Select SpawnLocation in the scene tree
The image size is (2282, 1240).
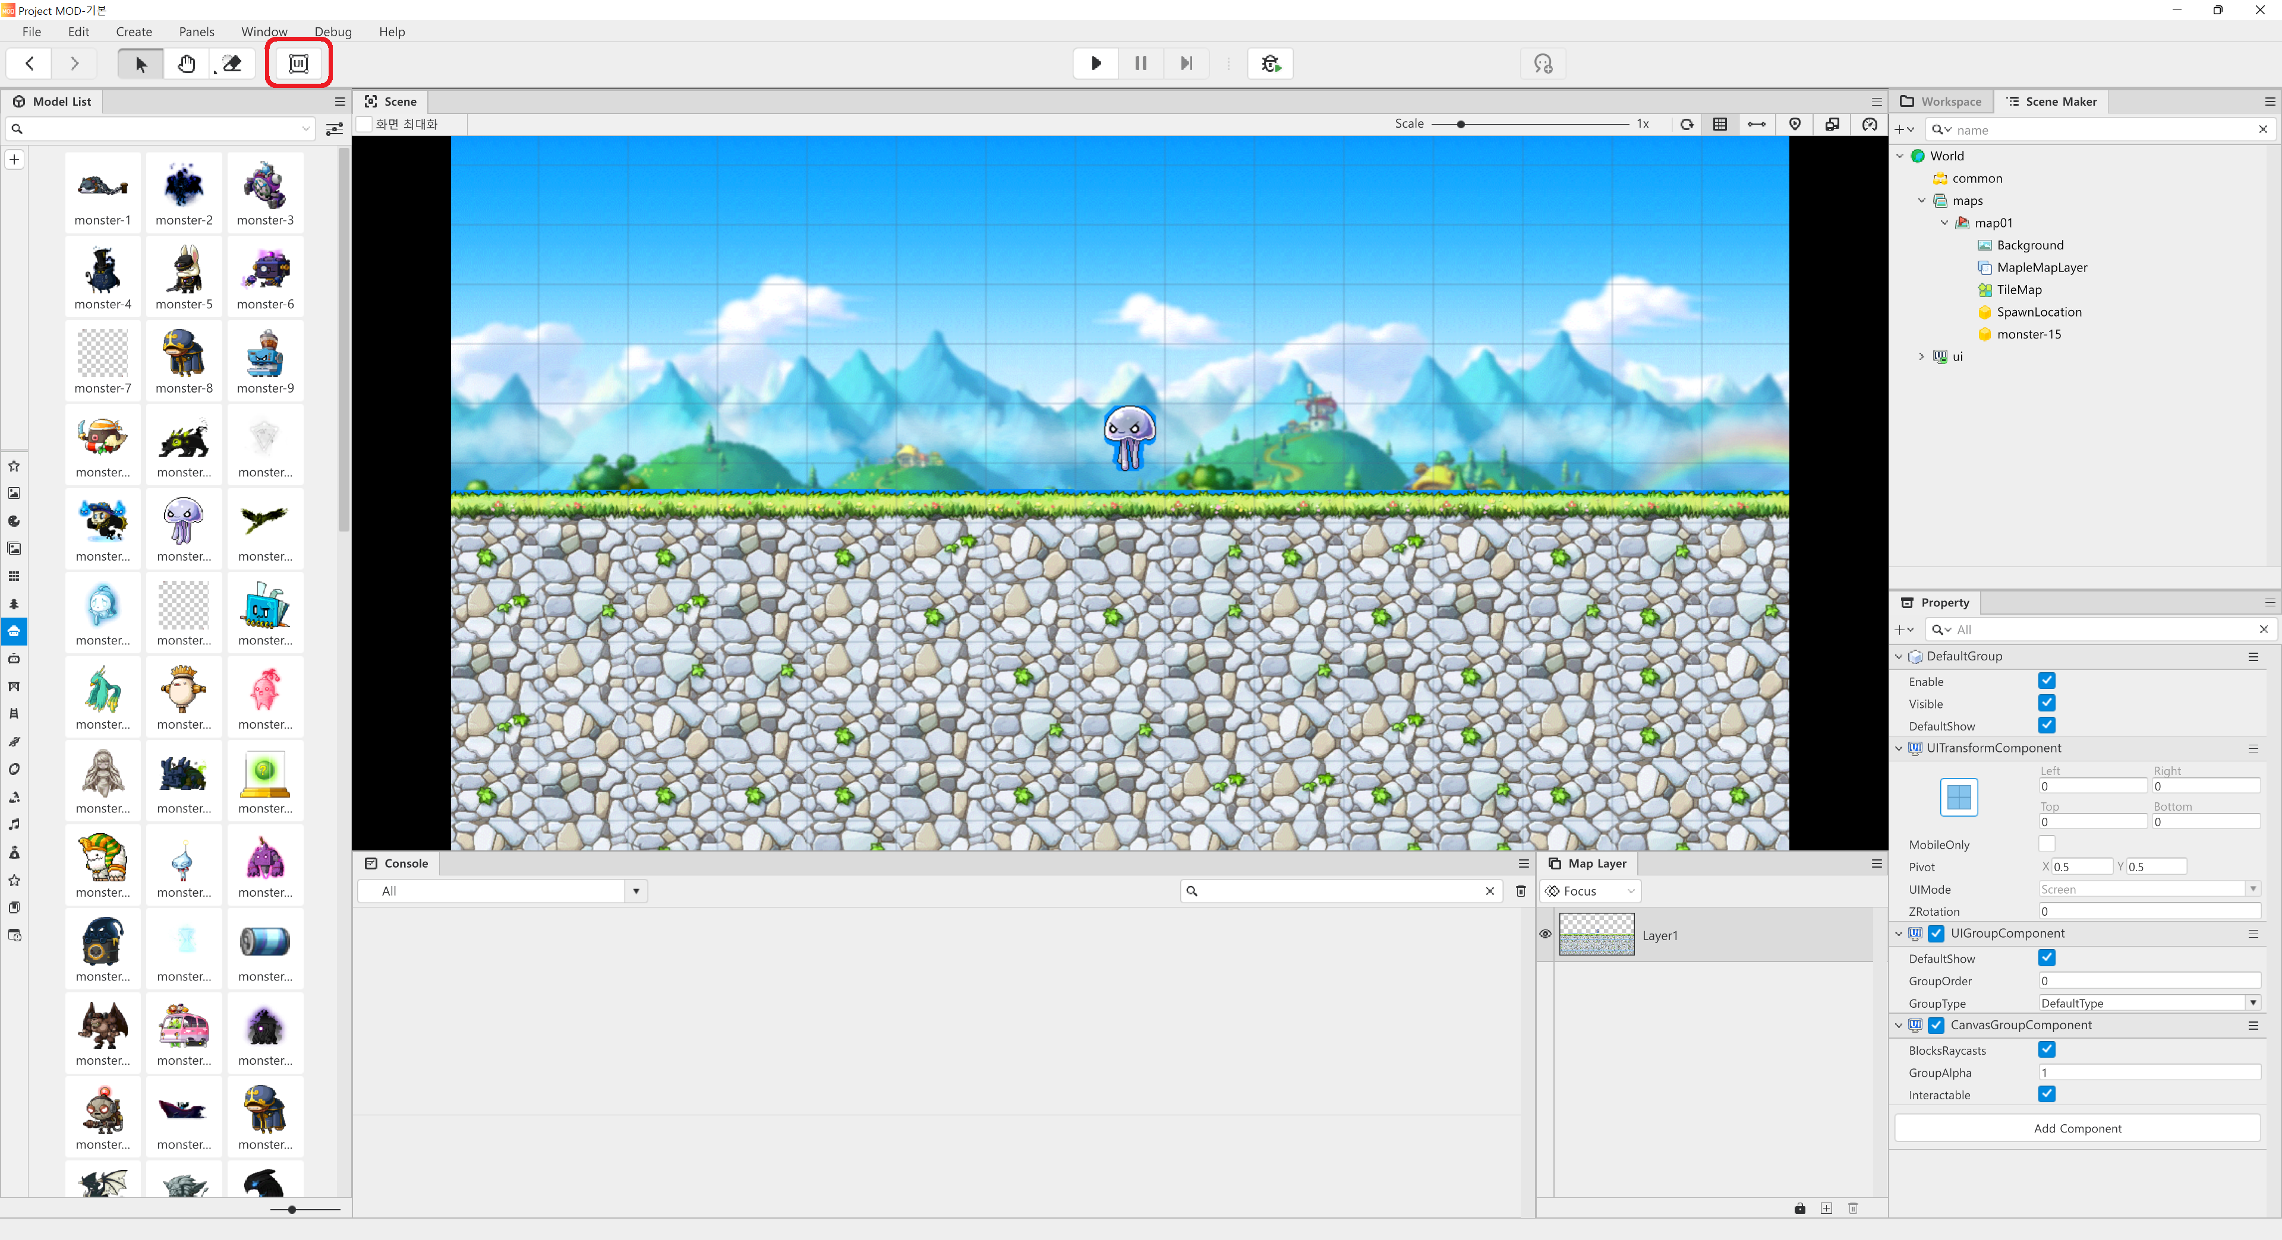2040,312
